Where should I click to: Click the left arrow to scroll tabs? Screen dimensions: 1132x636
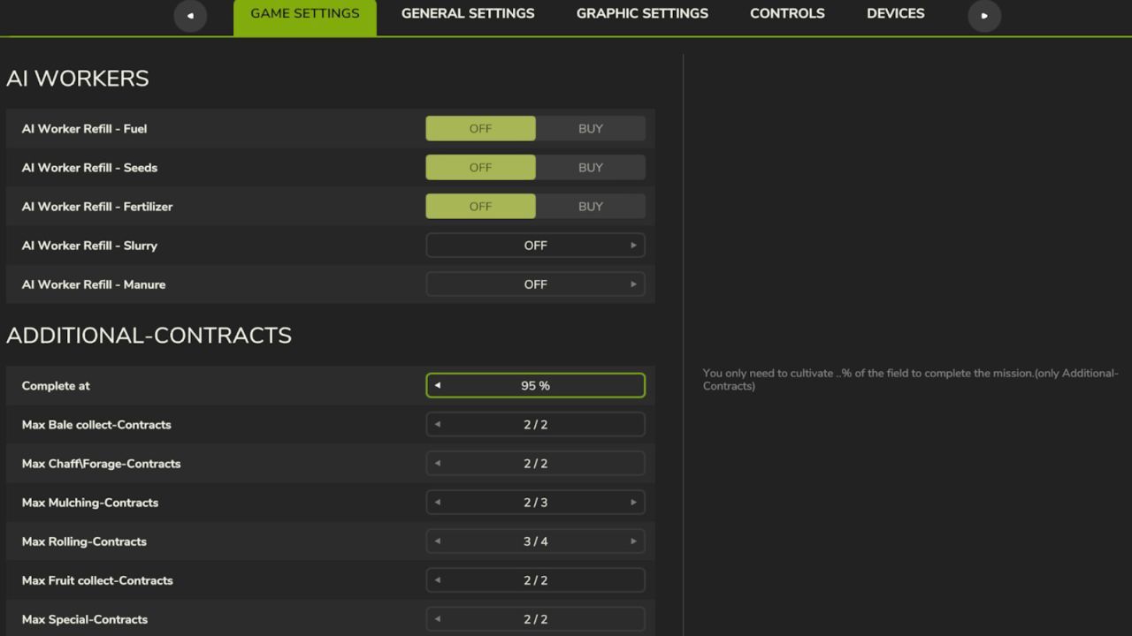click(190, 16)
